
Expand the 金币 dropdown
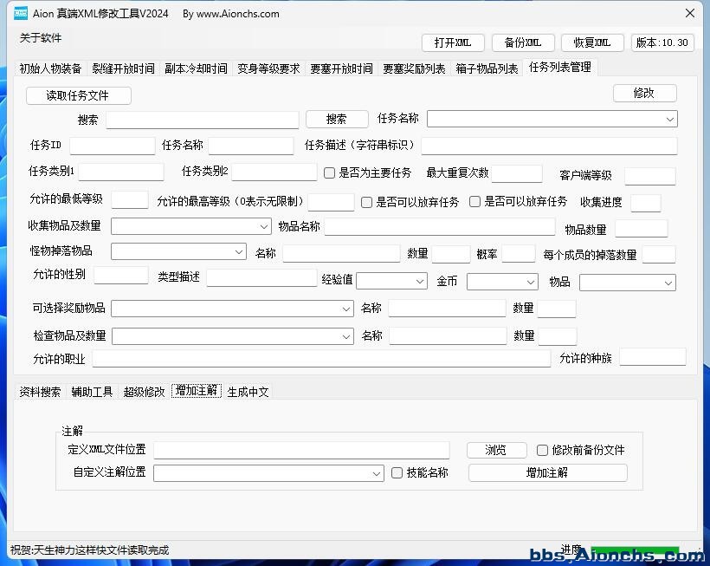(502, 282)
